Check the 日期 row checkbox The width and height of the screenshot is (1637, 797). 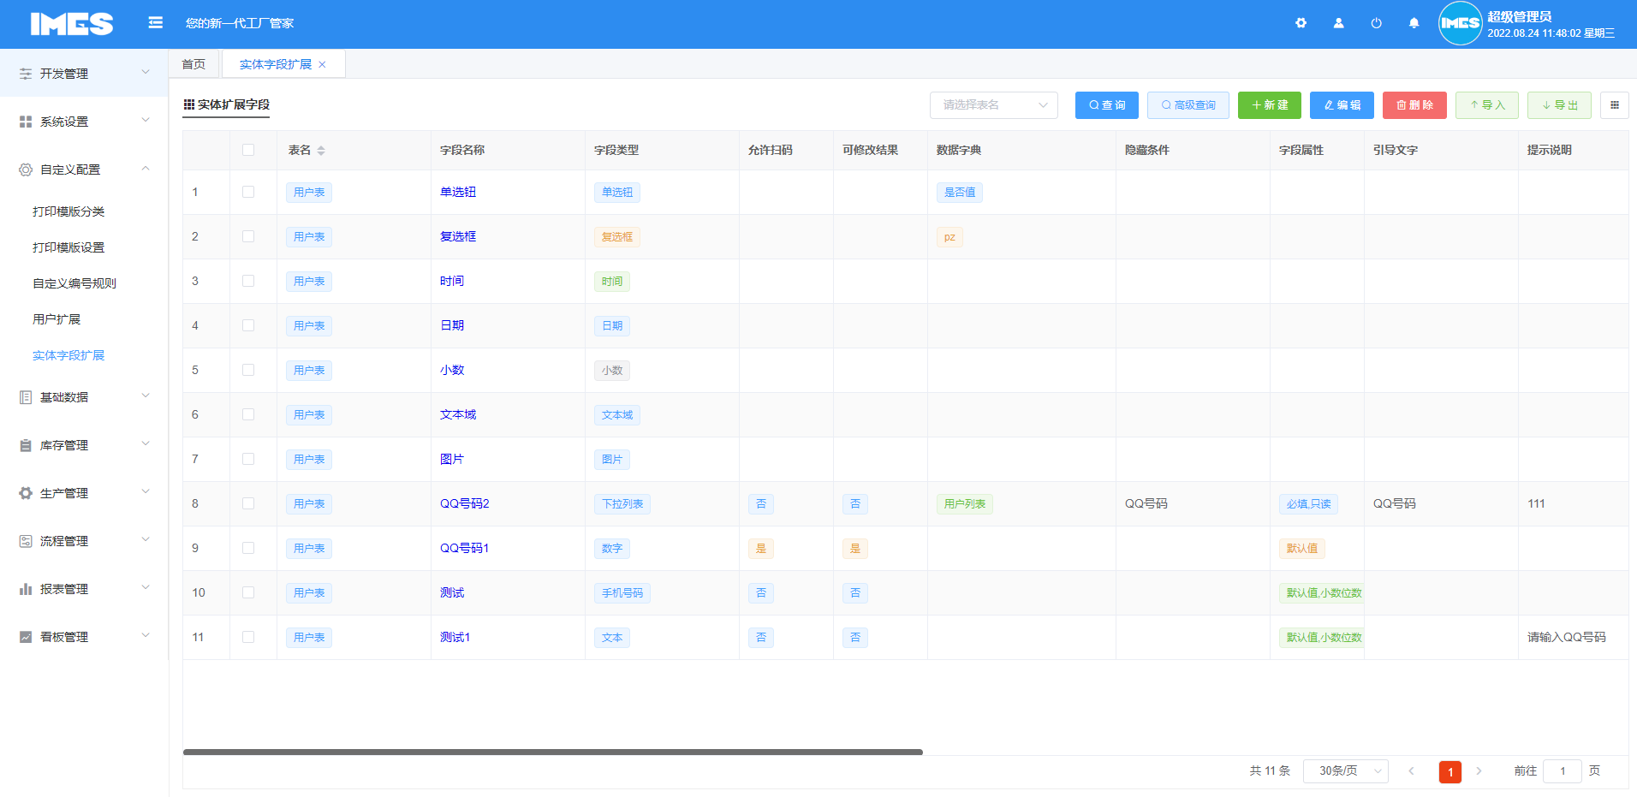[x=248, y=325]
